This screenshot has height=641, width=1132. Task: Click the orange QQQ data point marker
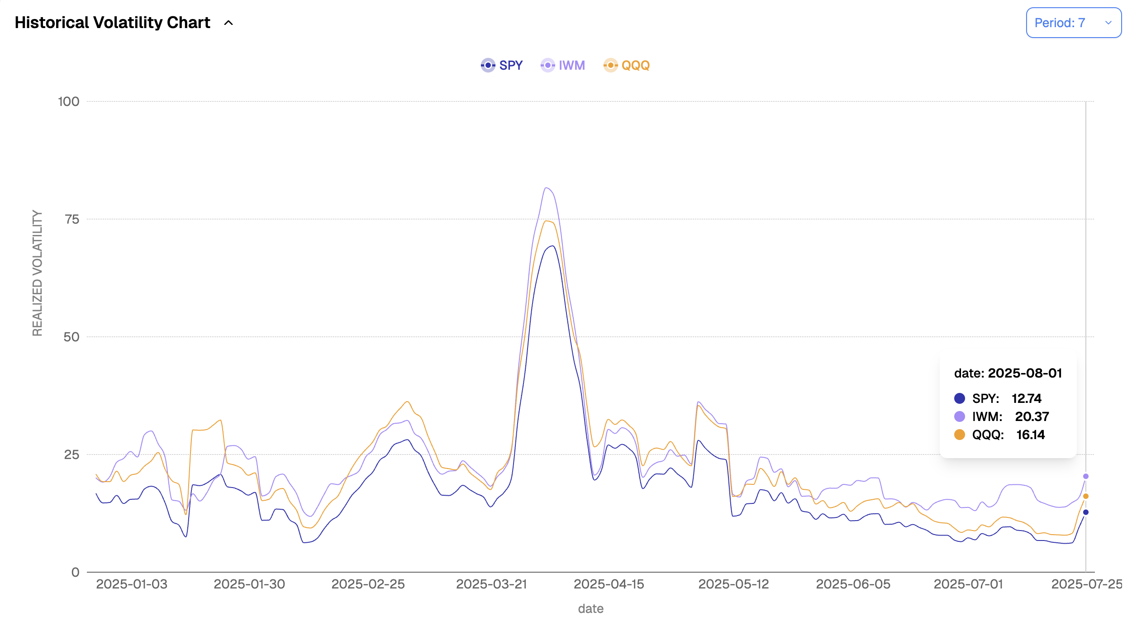(x=1085, y=496)
